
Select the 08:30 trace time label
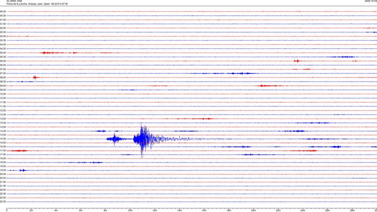click(x=3, y=82)
